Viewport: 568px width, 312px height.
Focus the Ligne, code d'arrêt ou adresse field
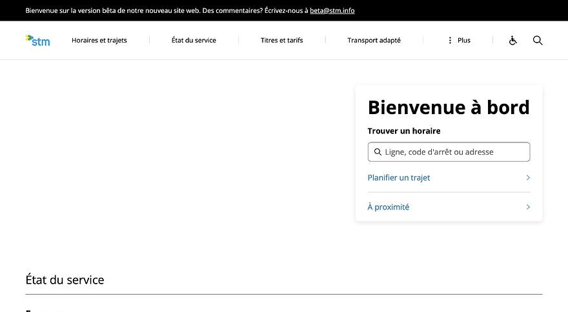click(449, 151)
